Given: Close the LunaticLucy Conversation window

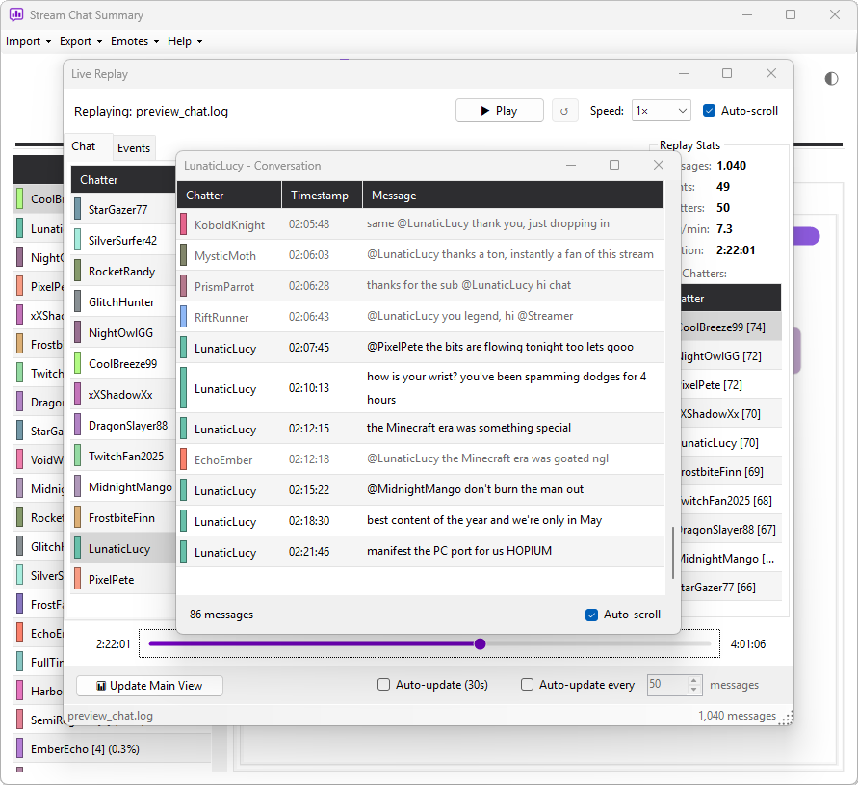Looking at the screenshot, I should [x=659, y=165].
